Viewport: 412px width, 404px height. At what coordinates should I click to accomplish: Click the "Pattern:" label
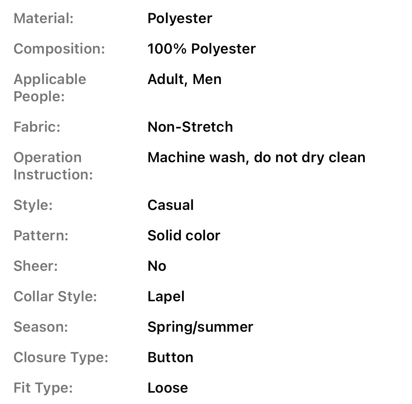point(41,236)
